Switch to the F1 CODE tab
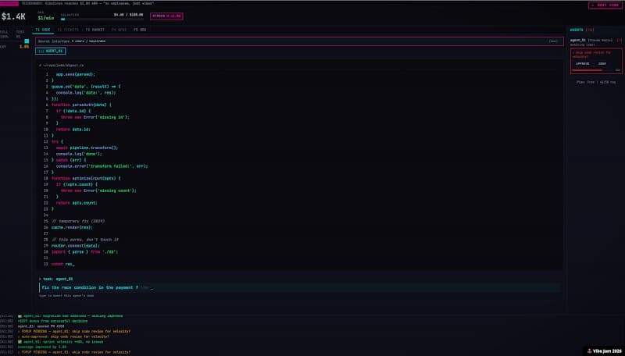This screenshot has width=625, height=356. tap(43, 30)
